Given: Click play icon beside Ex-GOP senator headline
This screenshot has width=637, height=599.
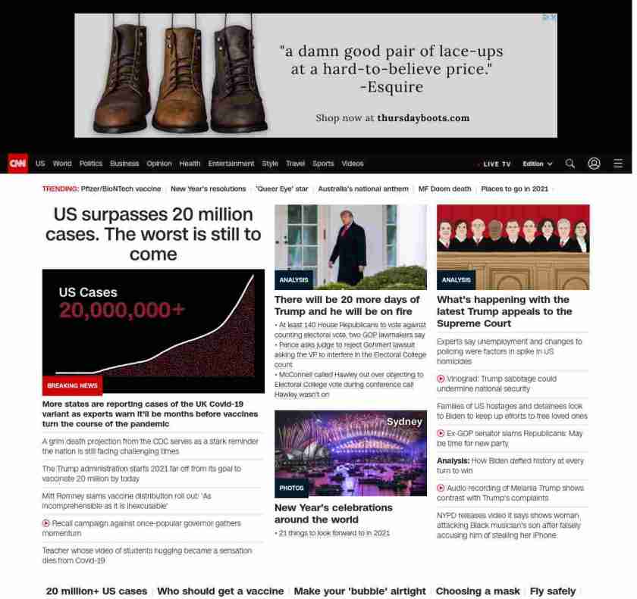Looking at the screenshot, I should [x=441, y=433].
